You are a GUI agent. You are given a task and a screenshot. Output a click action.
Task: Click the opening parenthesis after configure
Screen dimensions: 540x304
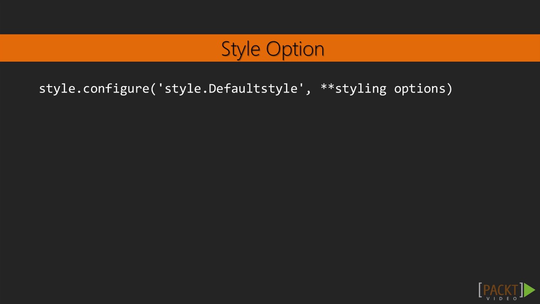click(153, 89)
